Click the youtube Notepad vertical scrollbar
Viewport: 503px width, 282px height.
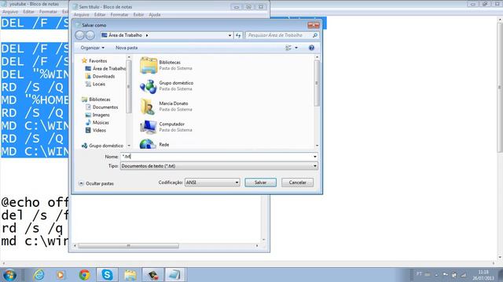click(x=500, y=138)
